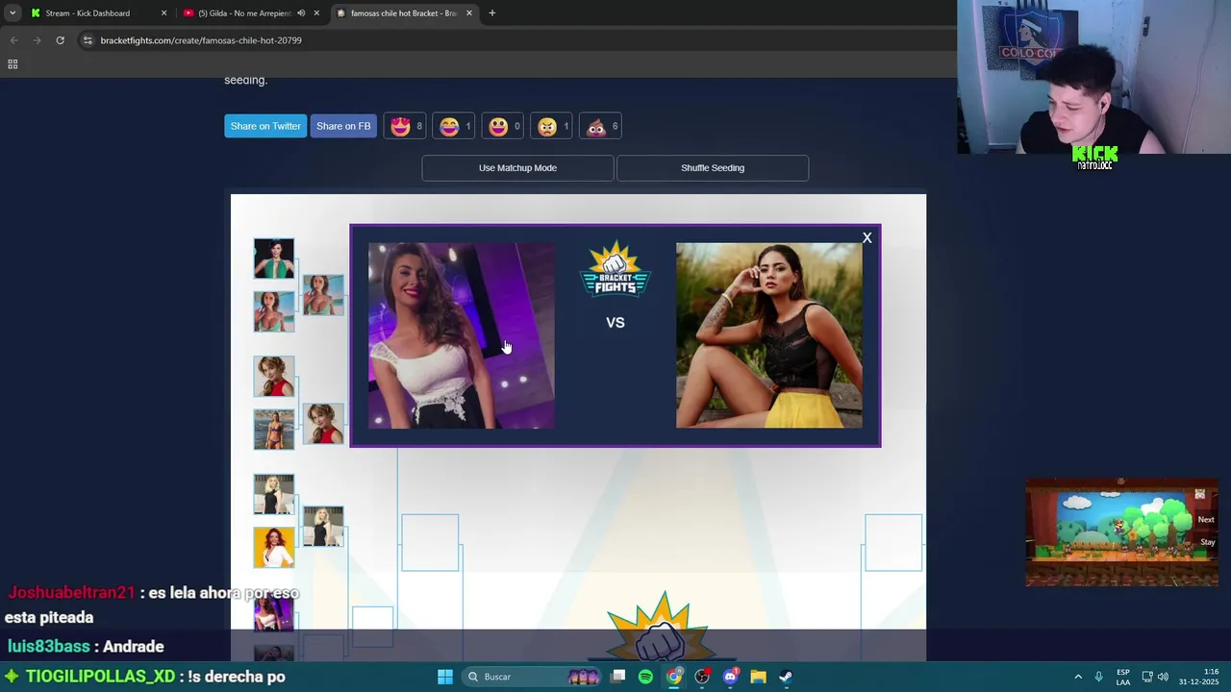
Task: Open the volume control tray icon
Action: click(1163, 677)
